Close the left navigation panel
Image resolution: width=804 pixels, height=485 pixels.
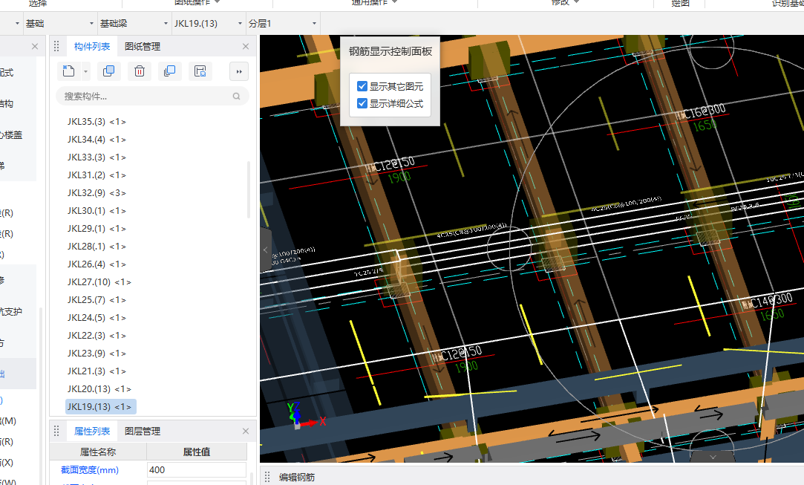35,46
